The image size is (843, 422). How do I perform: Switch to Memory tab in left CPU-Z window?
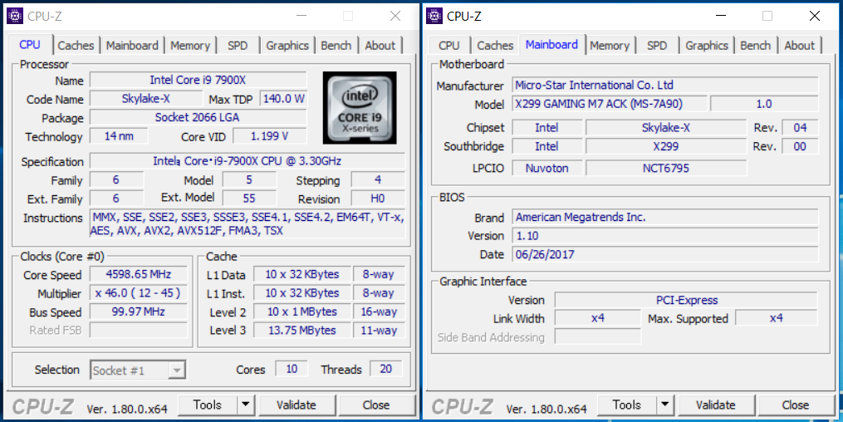click(190, 46)
